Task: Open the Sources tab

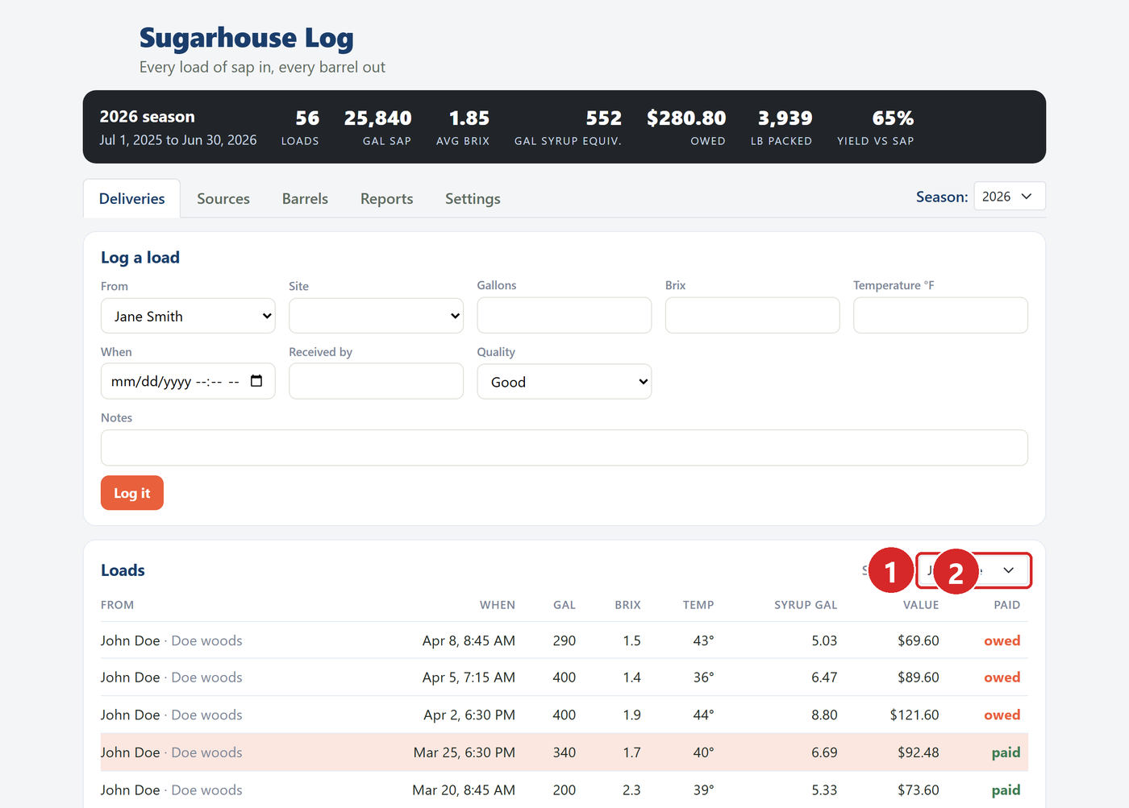Action: tap(223, 199)
